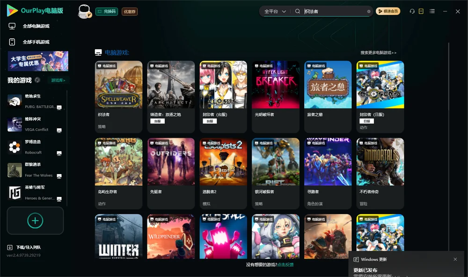
Task: Click the add game plus button
Action: (x=35, y=220)
